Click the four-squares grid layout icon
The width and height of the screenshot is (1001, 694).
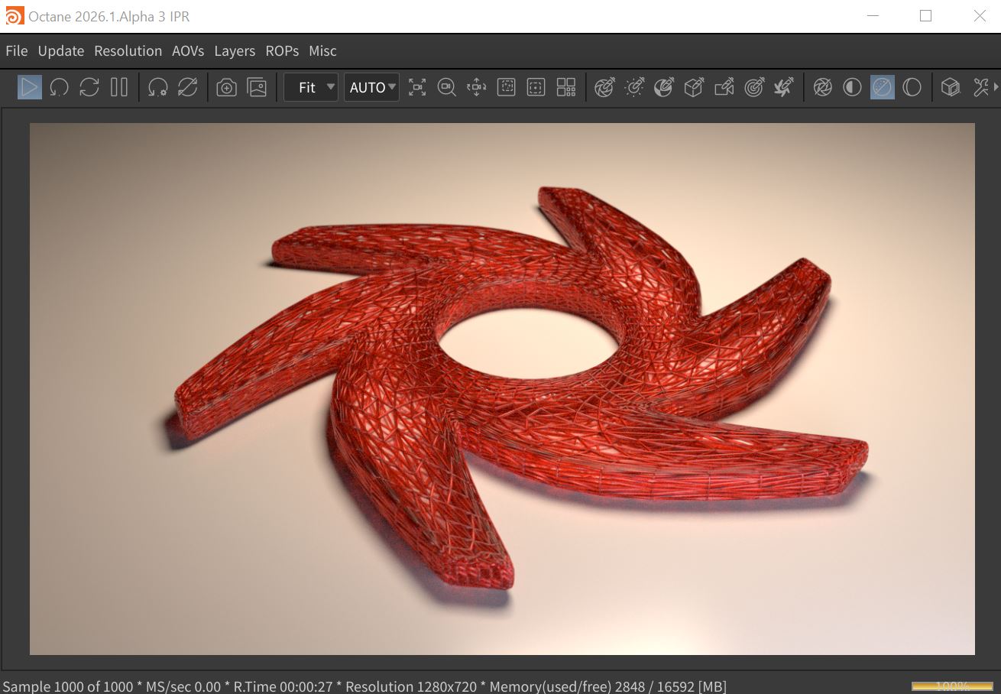point(566,87)
